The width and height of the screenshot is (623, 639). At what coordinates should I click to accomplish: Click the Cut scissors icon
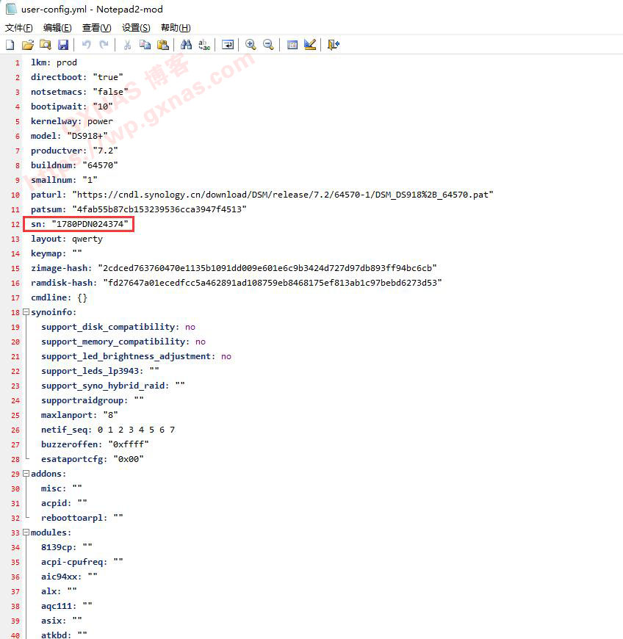[127, 45]
